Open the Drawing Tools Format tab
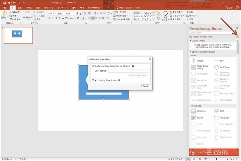The height and width of the screenshot is (161, 241). click(108, 7)
